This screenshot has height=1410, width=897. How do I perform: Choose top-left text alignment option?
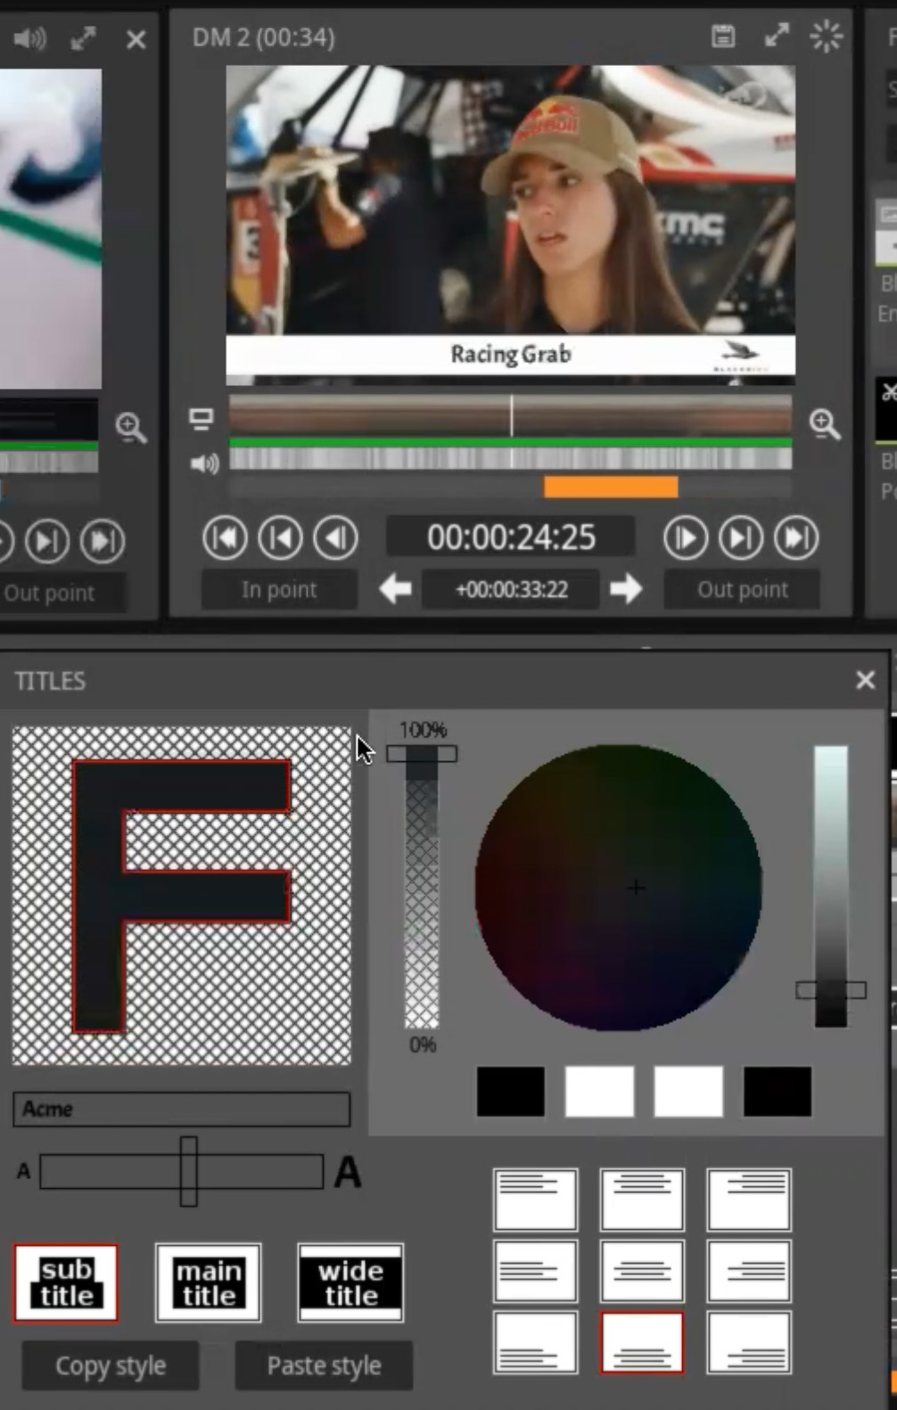point(535,1200)
